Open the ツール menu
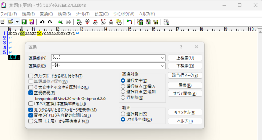The image size is (262, 140). (x=83, y=14)
